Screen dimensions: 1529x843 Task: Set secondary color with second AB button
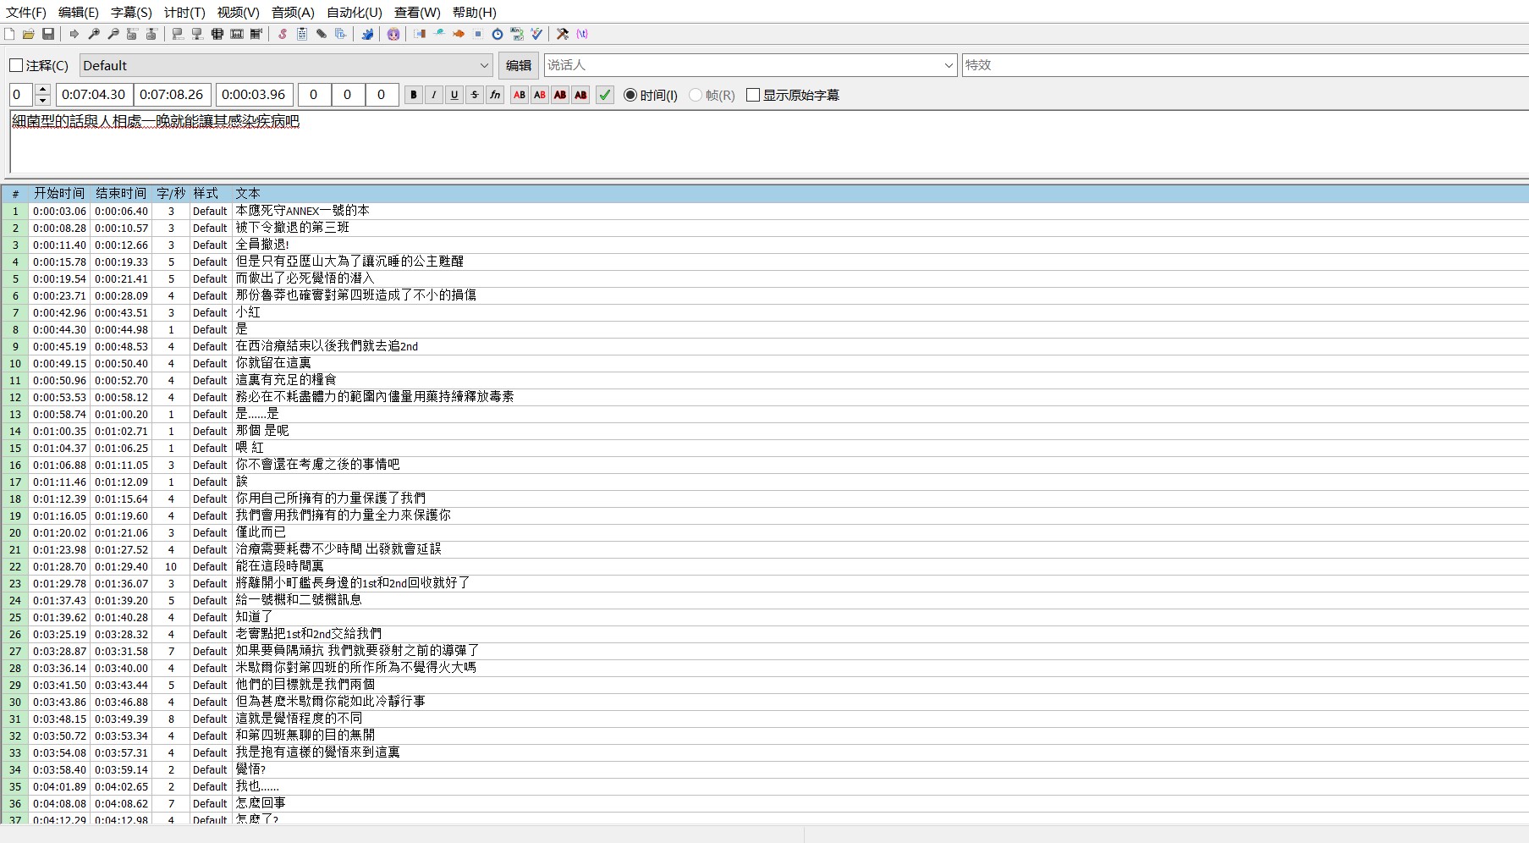click(540, 95)
